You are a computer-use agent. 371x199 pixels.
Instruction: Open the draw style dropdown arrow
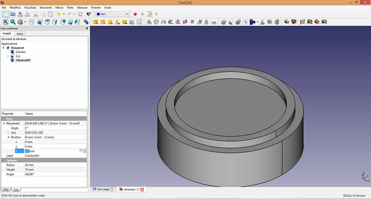(25, 22)
